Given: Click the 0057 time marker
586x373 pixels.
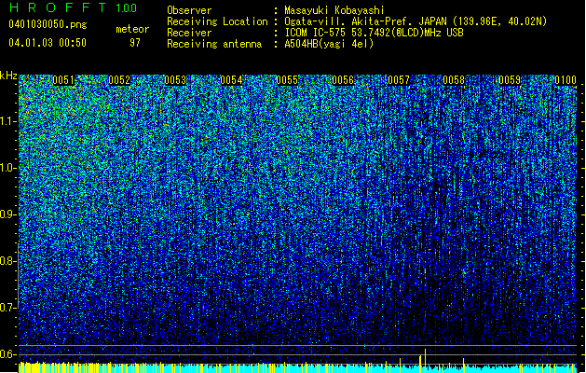Looking at the screenshot, I should coord(399,80).
